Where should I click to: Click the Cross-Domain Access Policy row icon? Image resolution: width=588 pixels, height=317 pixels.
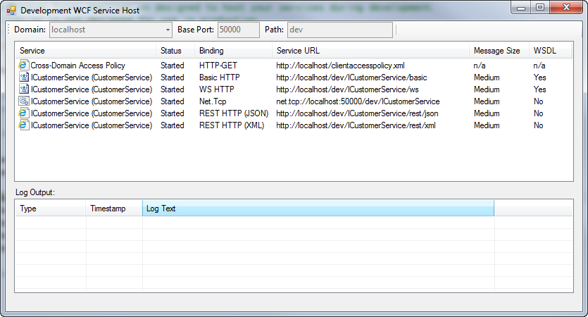[23, 65]
